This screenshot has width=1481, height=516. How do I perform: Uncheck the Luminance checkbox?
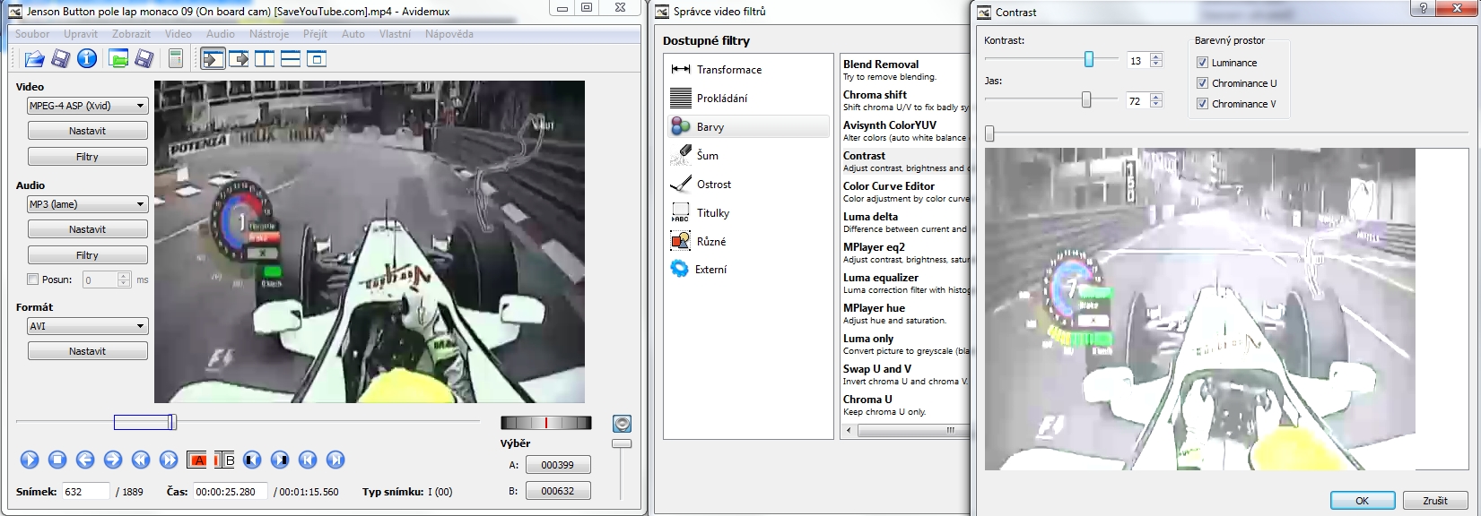(x=1202, y=63)
